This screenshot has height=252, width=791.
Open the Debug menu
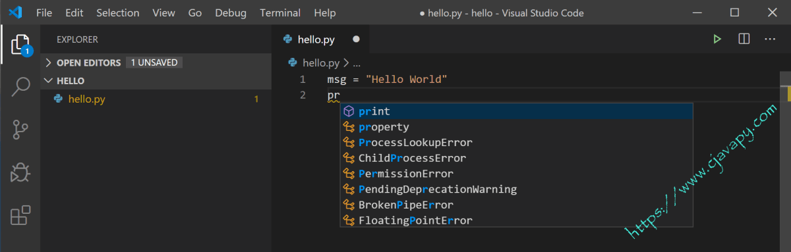click(x=231, y=13)
